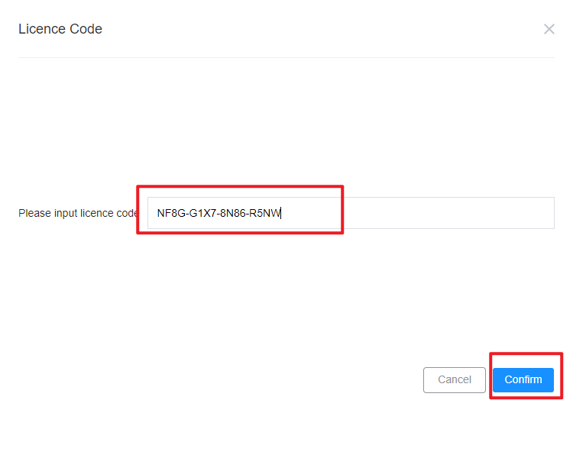Place cursor after R5NW in the licence field
Image resolution: width=573 pixels, height=458 pixels.
281,213
